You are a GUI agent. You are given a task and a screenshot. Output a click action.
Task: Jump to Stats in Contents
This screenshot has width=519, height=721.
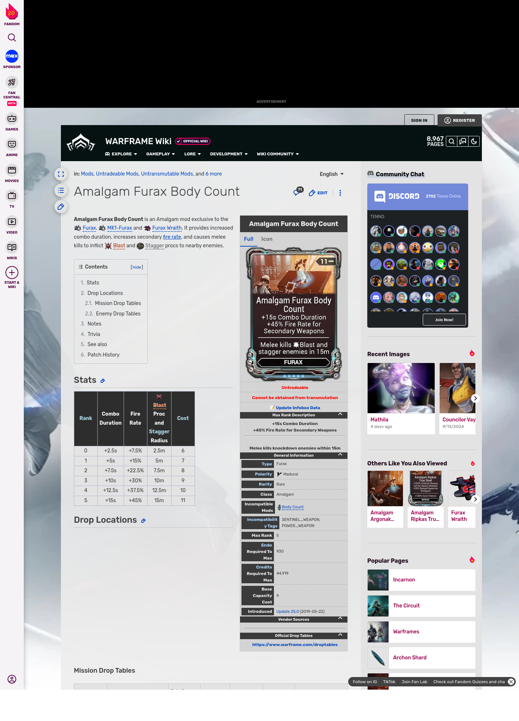pos(93,283)
